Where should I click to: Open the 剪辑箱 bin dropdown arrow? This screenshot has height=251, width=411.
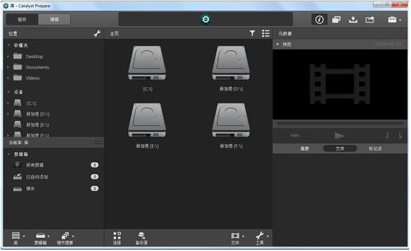pyautogui.click(x=49, y=236)
